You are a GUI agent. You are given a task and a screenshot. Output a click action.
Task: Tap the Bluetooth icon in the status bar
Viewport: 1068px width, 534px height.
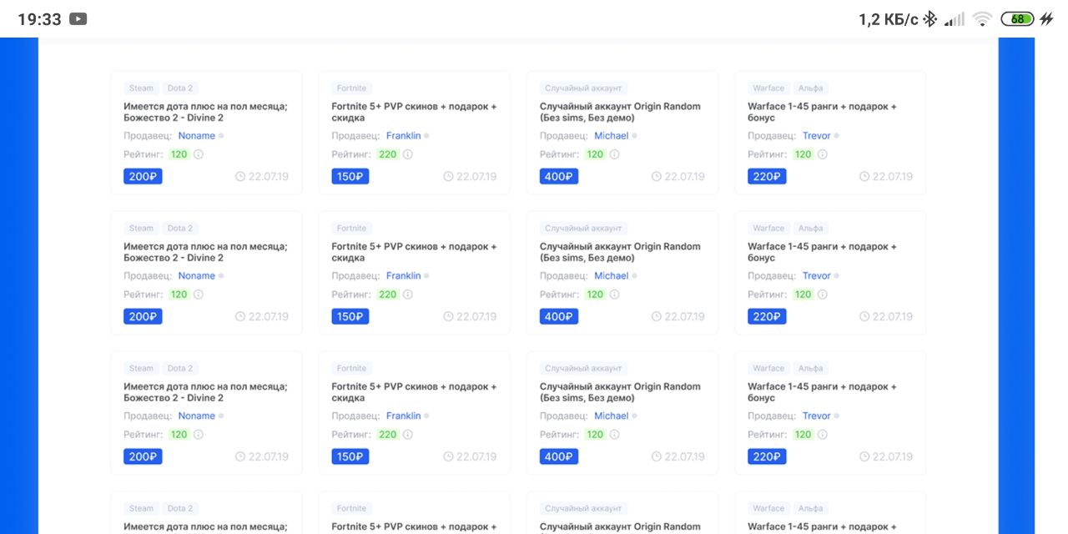[x=930, y=18]
